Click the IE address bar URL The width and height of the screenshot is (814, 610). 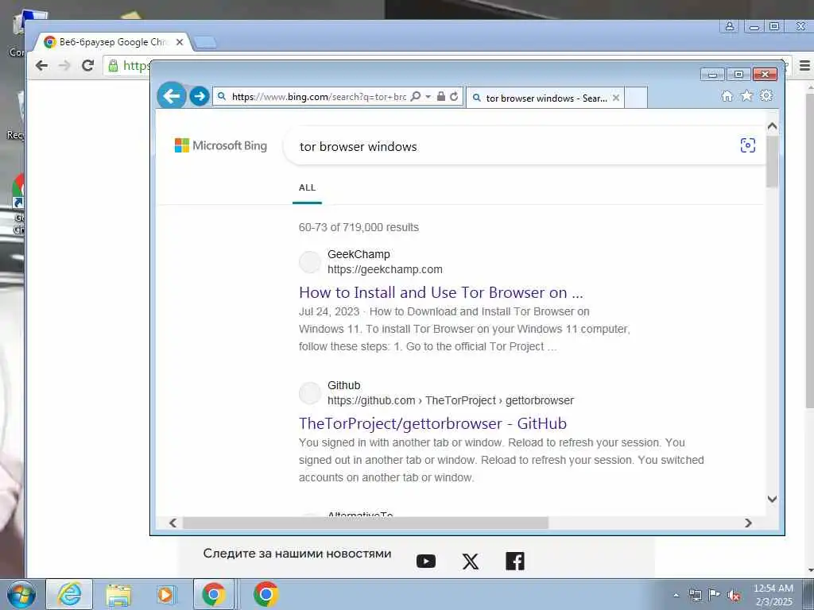[319, 97]
